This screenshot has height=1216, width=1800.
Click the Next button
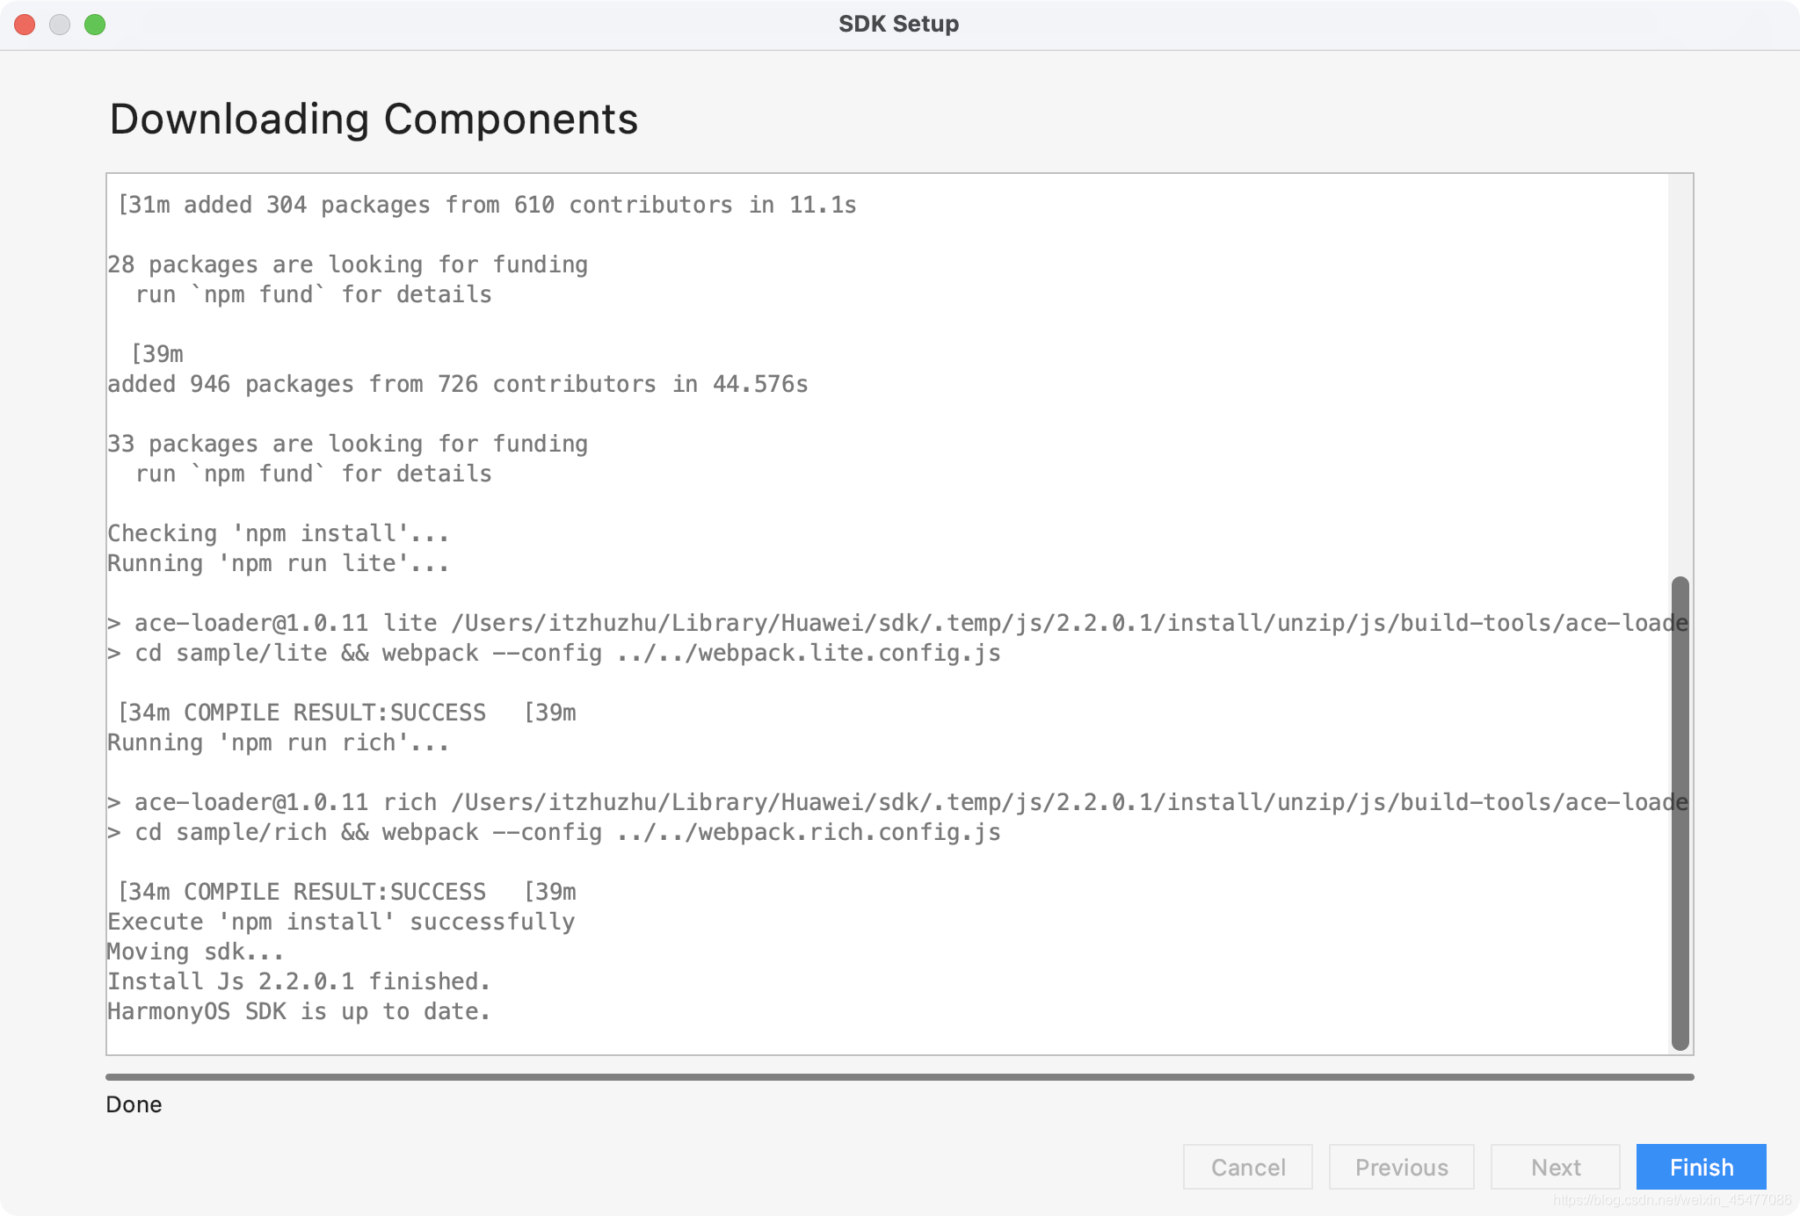pos(1556,1167)
